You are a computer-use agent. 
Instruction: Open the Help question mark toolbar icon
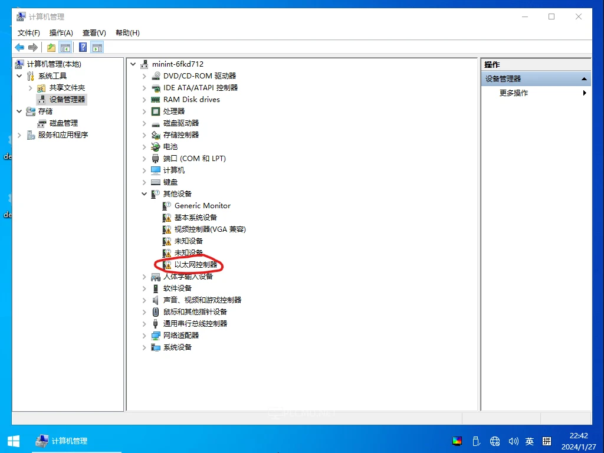coord(83,47)
